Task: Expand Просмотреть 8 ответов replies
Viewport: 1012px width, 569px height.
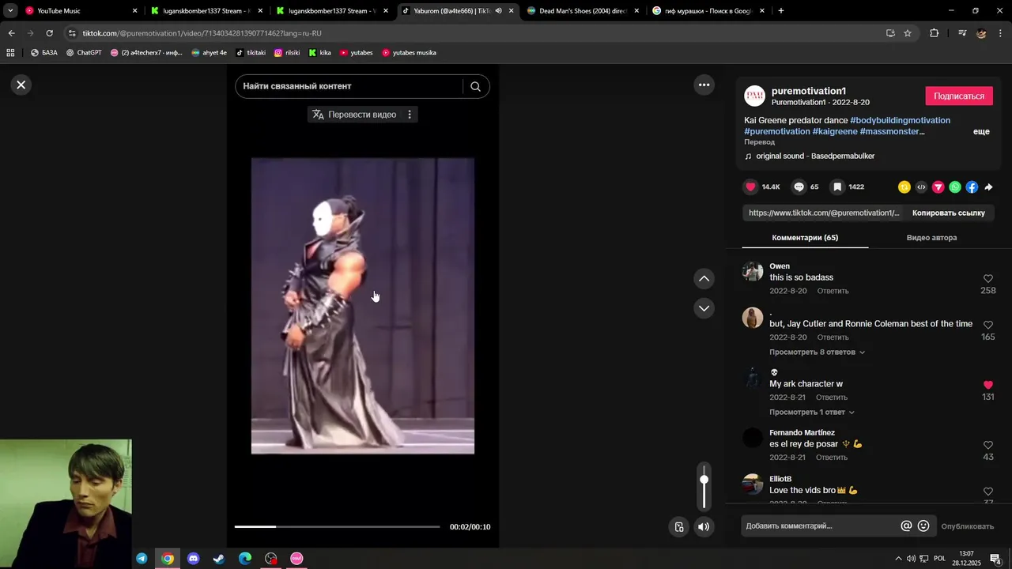Action: (817, 352)
